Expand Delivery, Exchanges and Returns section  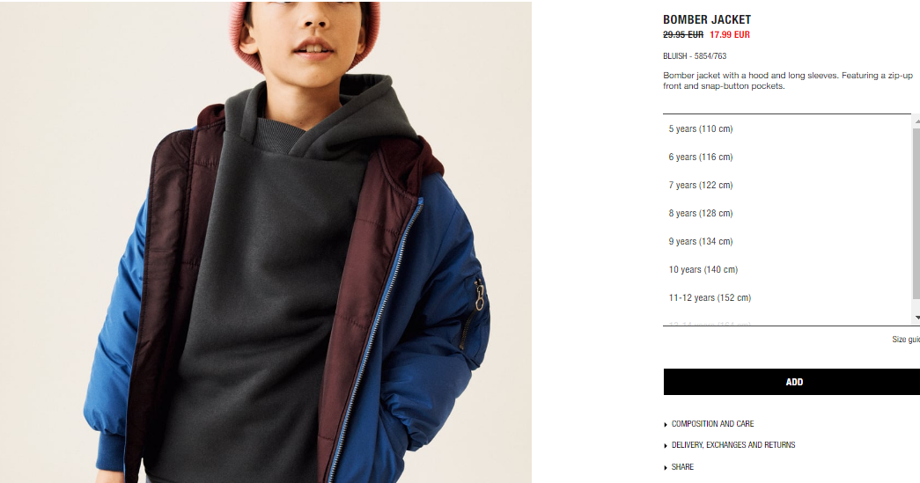732,445
